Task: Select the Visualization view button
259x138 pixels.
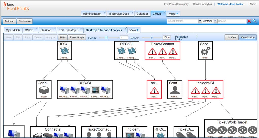Action: tap(248, 37)
